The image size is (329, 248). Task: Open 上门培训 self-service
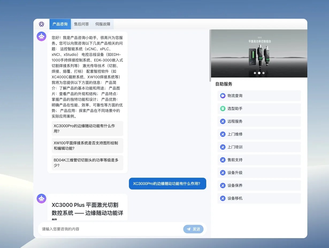259,147
